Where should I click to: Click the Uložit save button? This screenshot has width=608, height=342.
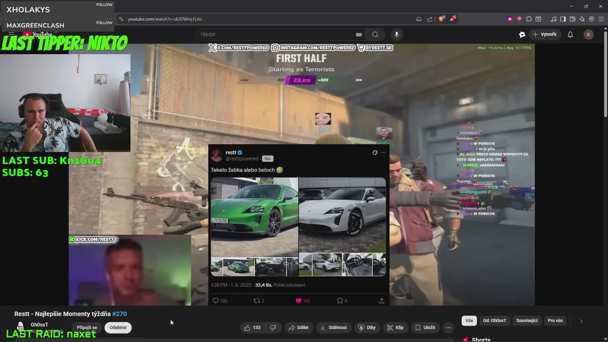click(425, 327)
